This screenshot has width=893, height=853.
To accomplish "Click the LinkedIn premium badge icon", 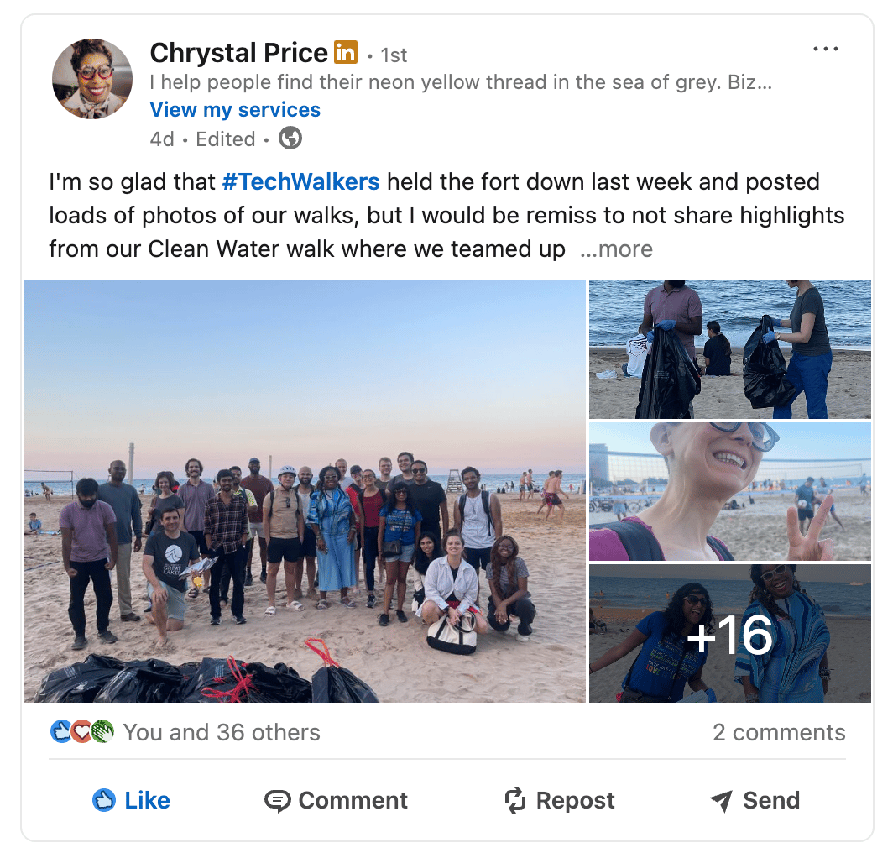I will 346,52.
